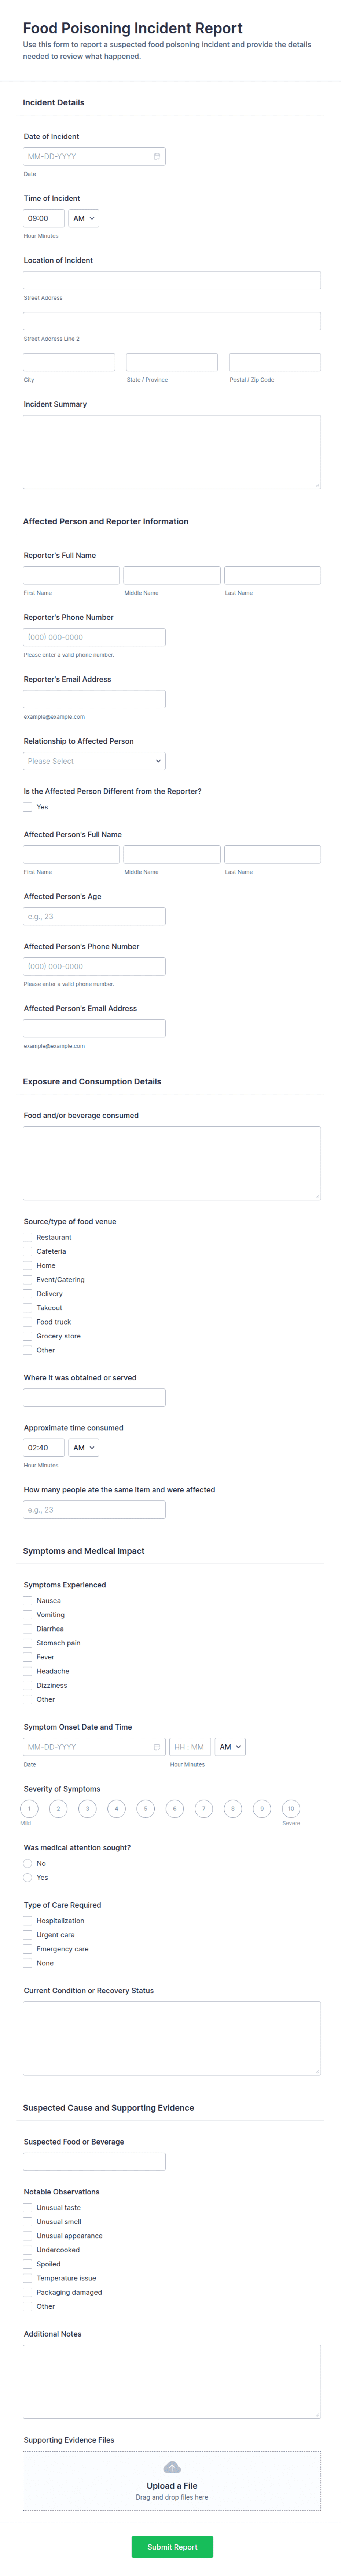
Task: Focus the Reporter's Email Address field
Action: point(94,699)
